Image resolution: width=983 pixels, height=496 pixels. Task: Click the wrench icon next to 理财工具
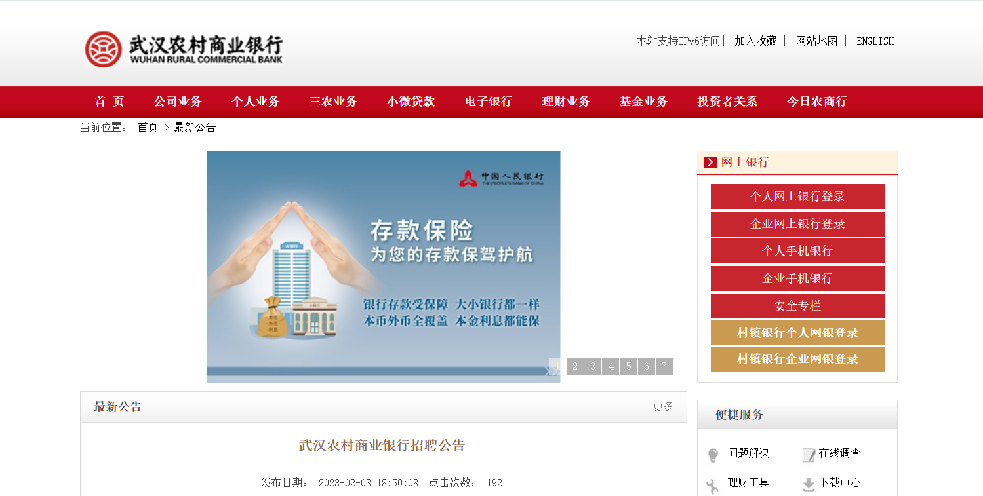click(x=713, y=485)
